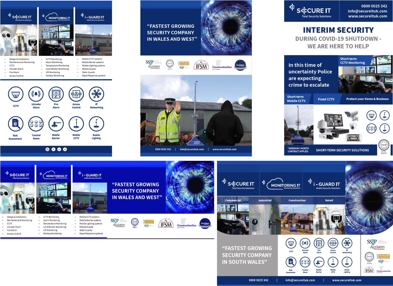Select the Short-term Mobile CCTV label in the flyer
The height and width of the screenshot is (286, 393).
[x=296, y=99]
